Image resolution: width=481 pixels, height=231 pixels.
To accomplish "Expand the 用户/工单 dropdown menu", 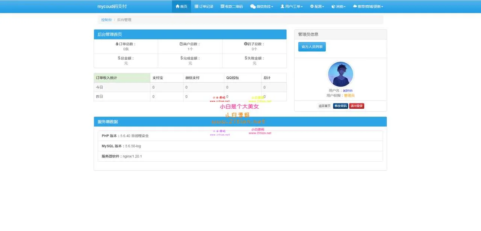I will [x=292, y=6].
